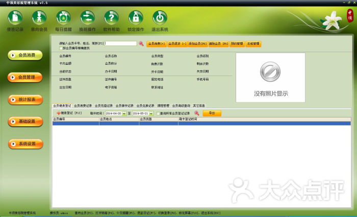Click the magnifier icon beside 查询所有会员登记记录
Image resolution: width=357 pixels, height=217 pixels.
196,113
